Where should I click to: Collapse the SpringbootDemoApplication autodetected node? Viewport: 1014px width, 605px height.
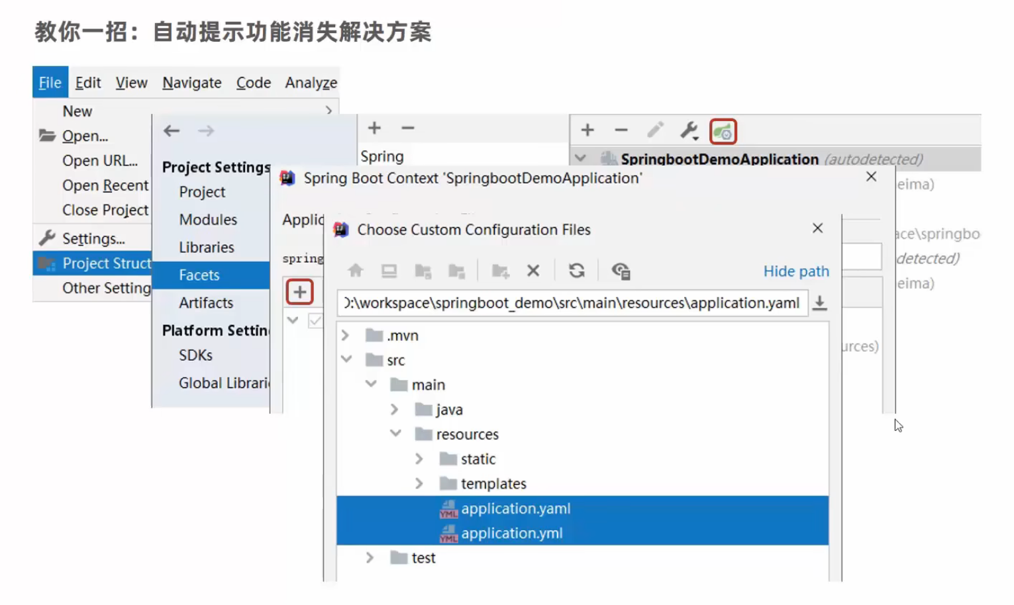[x=581, y=158]
